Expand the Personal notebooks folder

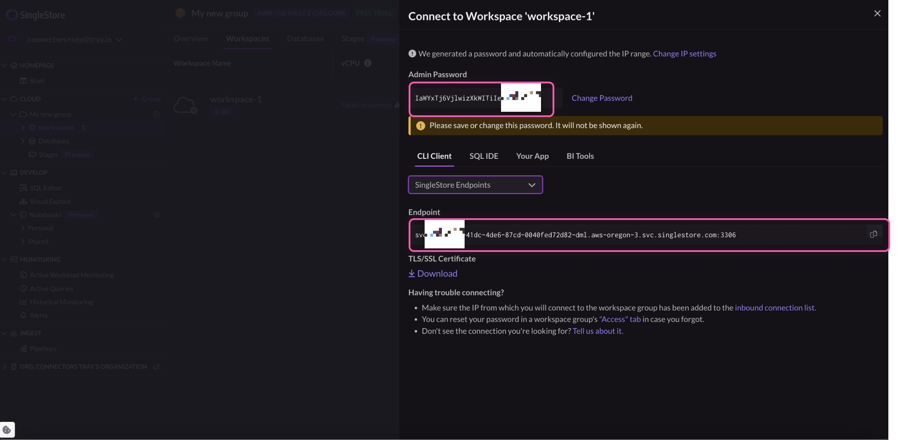(23, 228)
